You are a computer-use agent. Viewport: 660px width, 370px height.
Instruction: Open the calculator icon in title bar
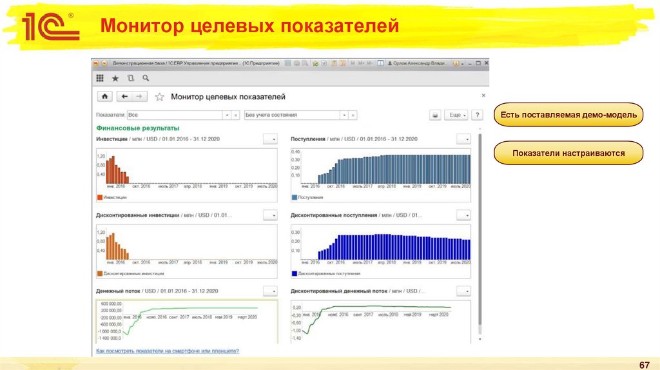335,63
